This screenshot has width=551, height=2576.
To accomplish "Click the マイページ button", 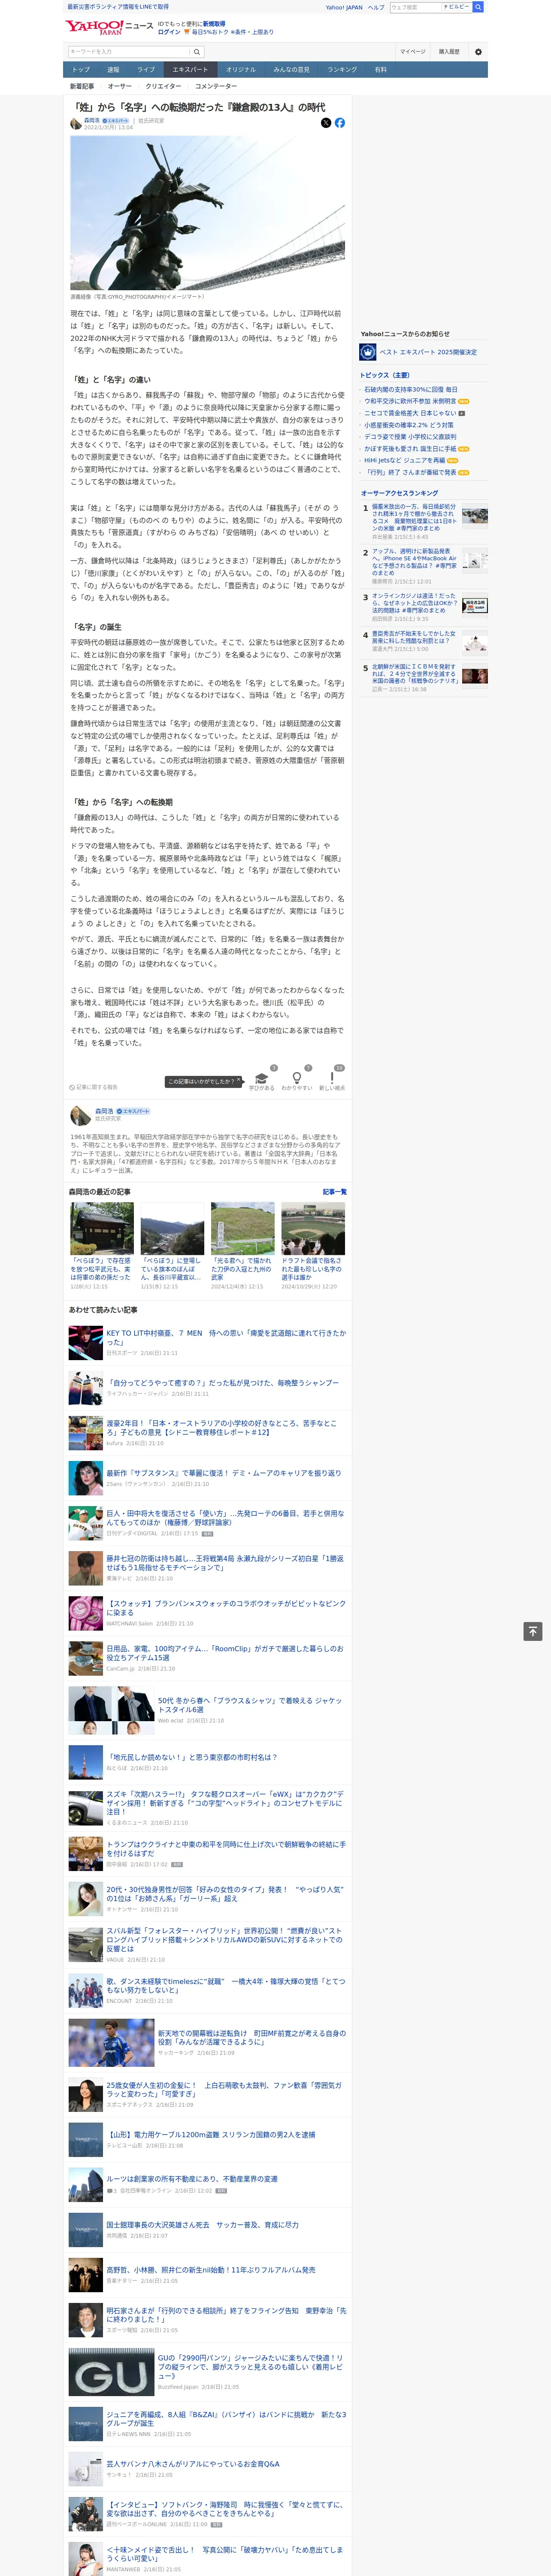I will tap(413, 52).
